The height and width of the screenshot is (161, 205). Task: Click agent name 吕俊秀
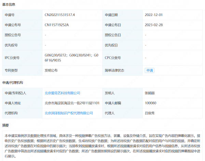(150, 113)
